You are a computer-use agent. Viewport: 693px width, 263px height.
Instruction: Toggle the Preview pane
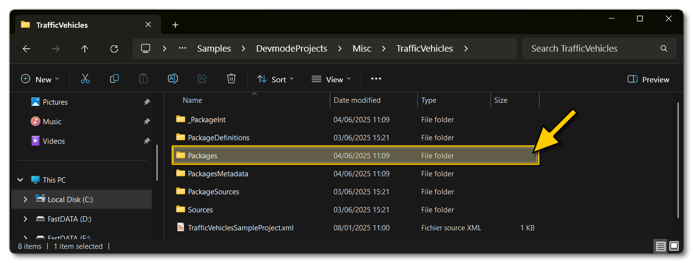click(649, 79)
